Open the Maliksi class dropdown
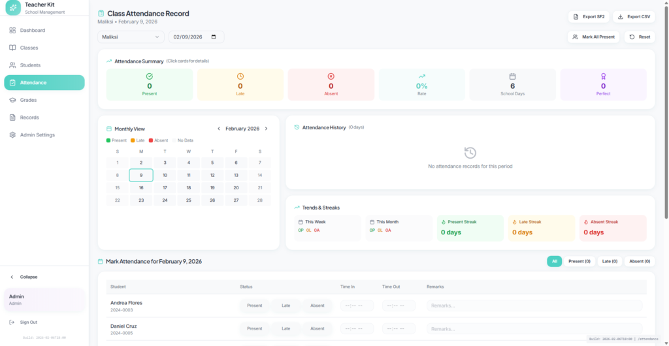 pos(131,37)
